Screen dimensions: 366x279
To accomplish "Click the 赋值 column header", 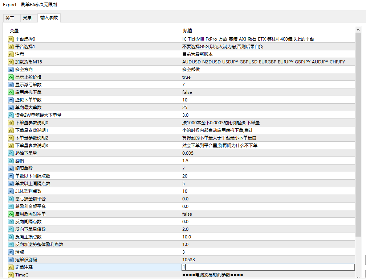I will [x=268, y=31].
